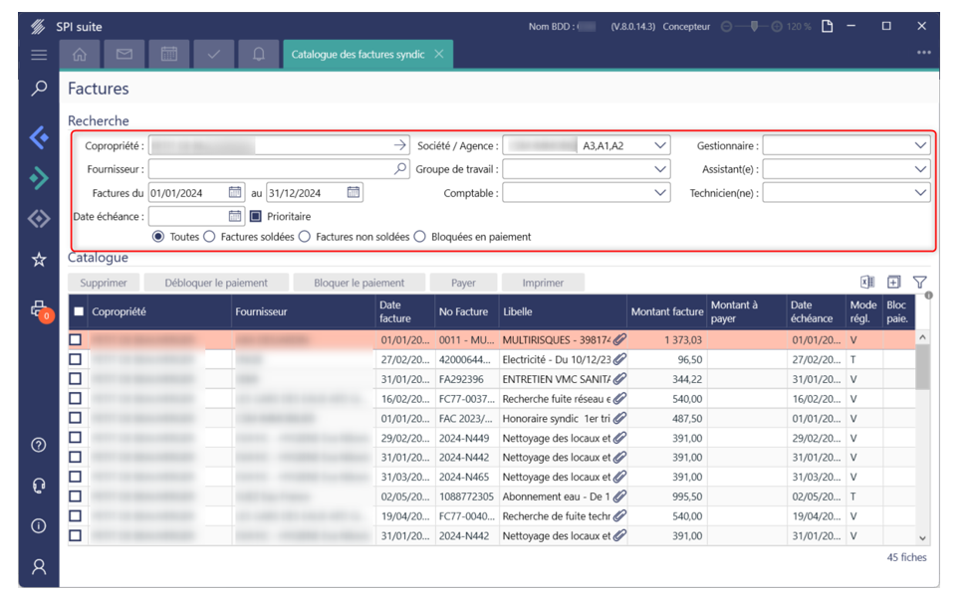The image size is (973, 594).
Task: Click the Excel export icon above the catalogue
Action: point(867,283)
